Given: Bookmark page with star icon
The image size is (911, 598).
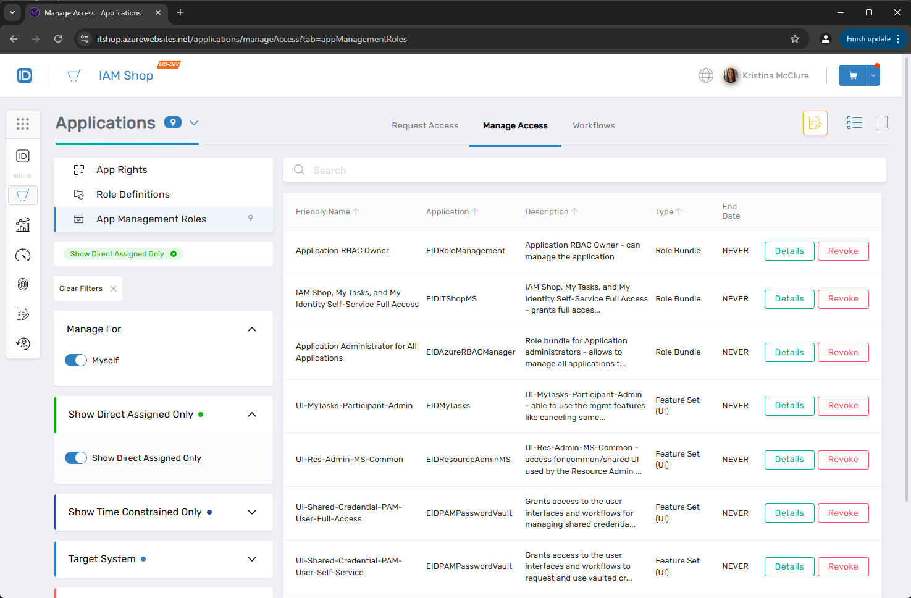Looking at the screenshot, I should (x=795, y=39).
